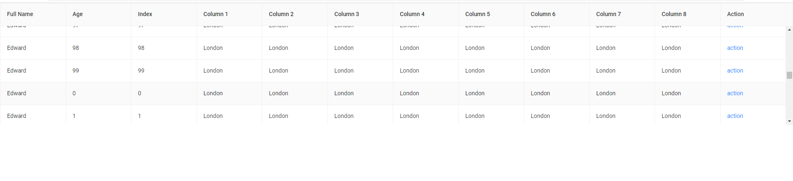Click the Action column header

(x=735, y=14)
